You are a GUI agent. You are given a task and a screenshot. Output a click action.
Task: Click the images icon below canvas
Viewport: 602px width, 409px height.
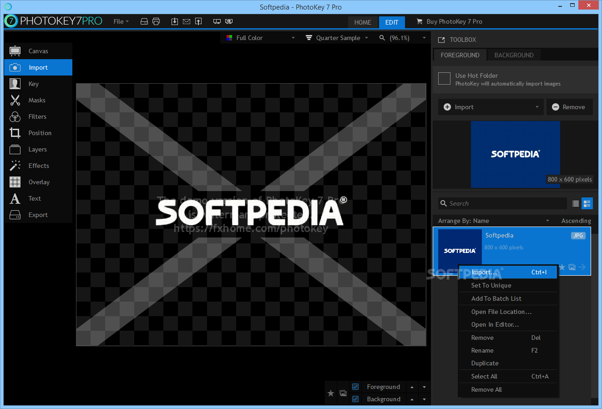343,393
